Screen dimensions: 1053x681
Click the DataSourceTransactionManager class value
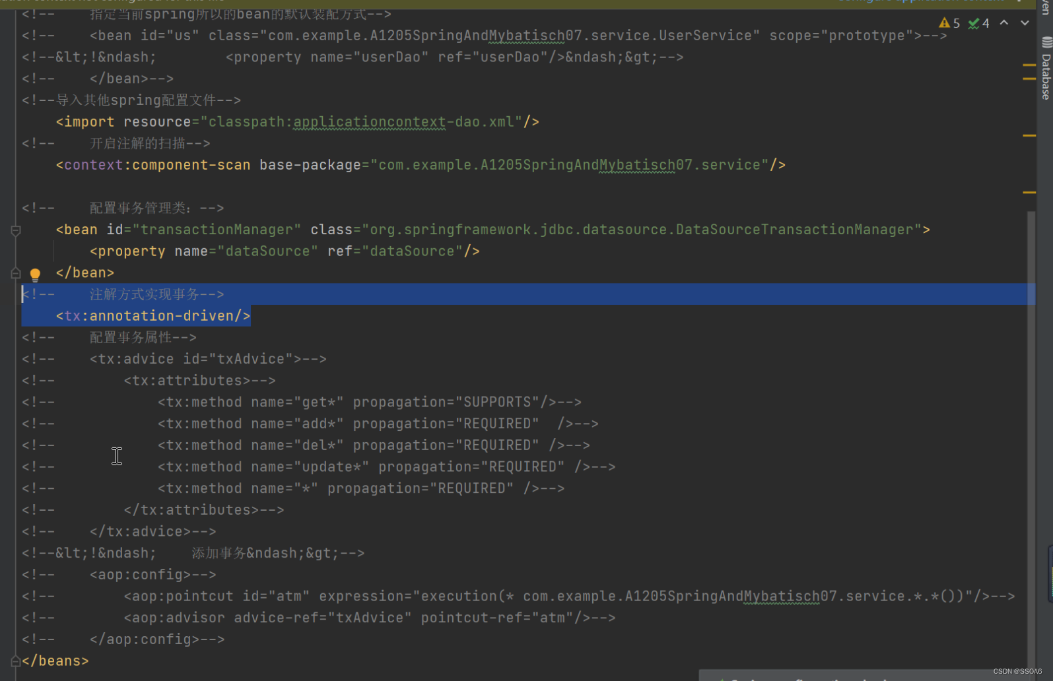point(641,230)
